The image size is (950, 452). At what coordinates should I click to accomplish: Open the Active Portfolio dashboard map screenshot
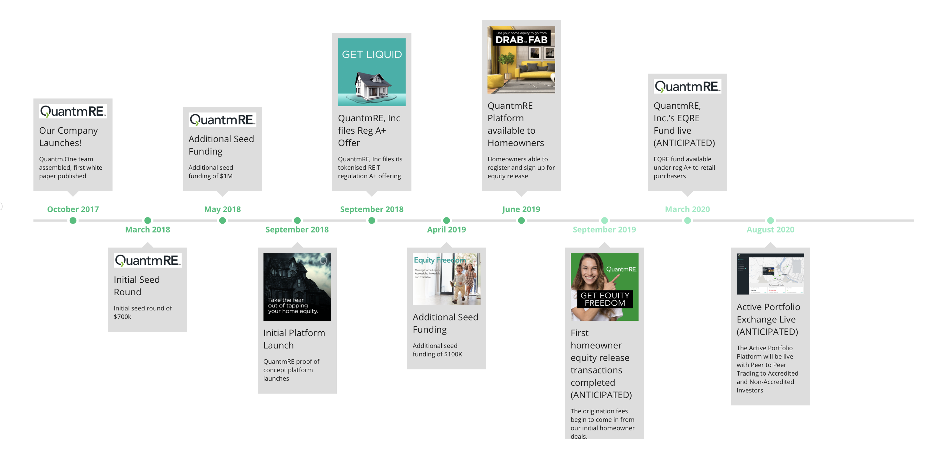(770, 274)
